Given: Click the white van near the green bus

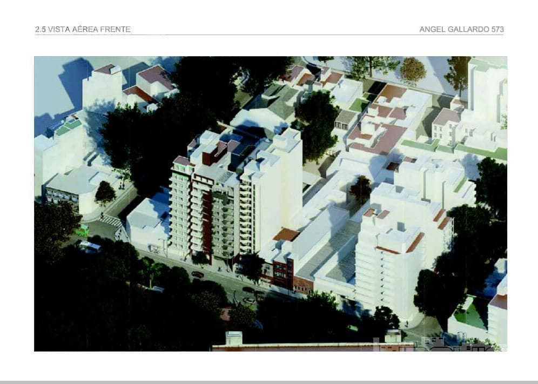Looking at the screenshot, I should pos(90,247).
